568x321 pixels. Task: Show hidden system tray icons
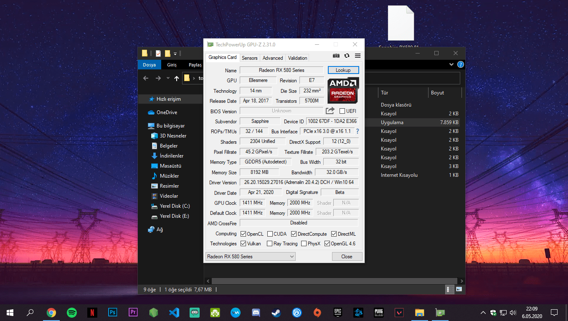click(x=483, y=313)
